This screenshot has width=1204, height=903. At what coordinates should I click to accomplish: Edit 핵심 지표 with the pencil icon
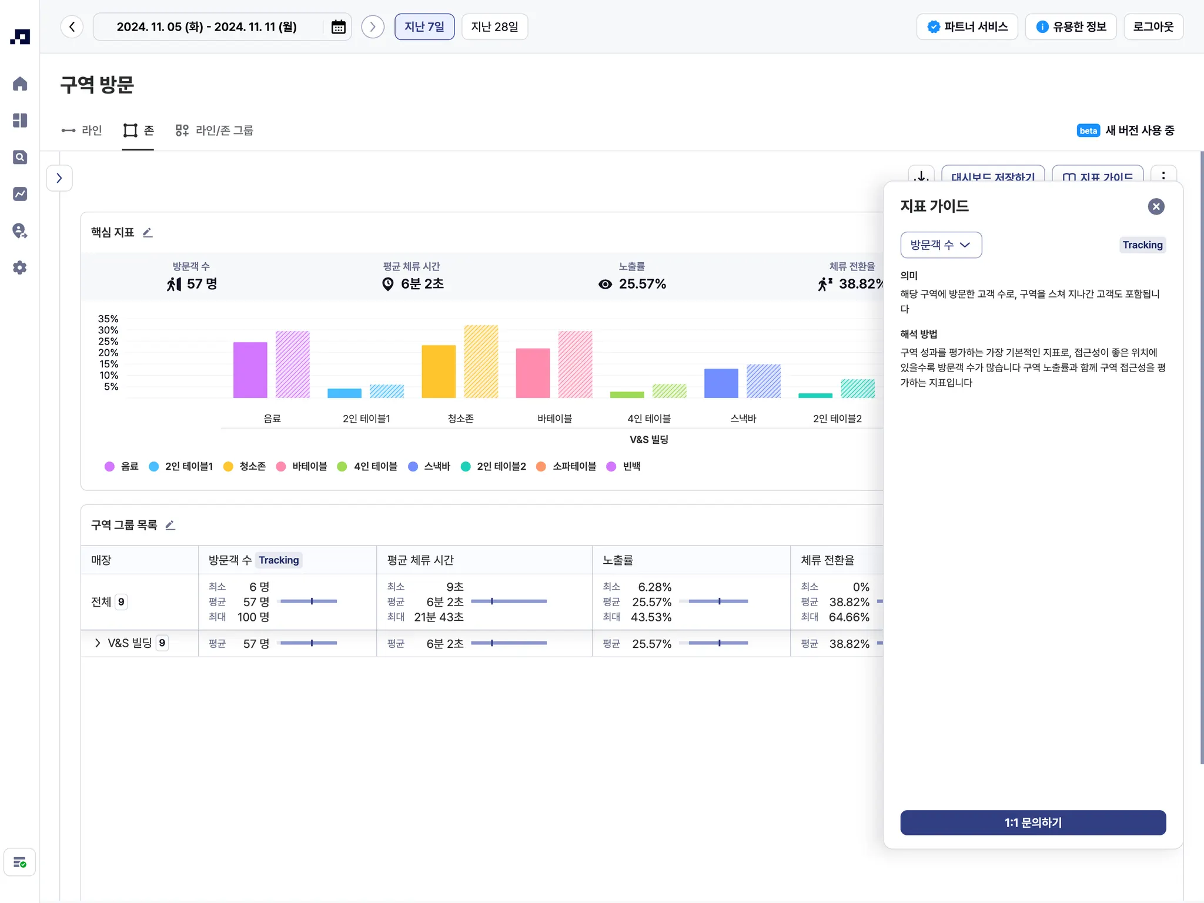148,233
